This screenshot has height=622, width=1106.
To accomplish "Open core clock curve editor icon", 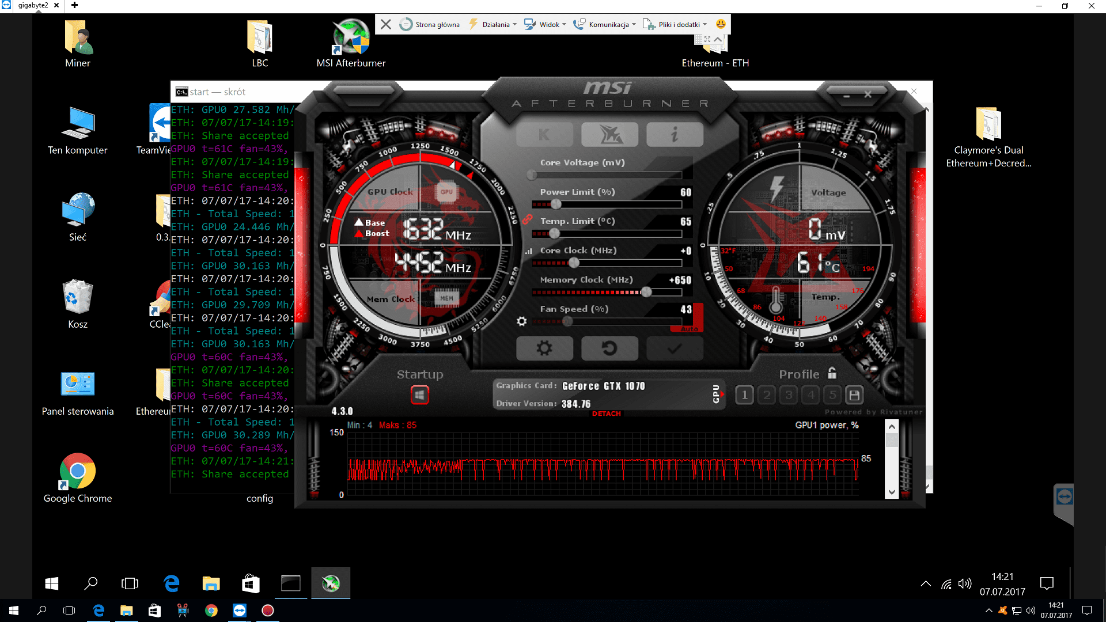I will click(529, 251).
